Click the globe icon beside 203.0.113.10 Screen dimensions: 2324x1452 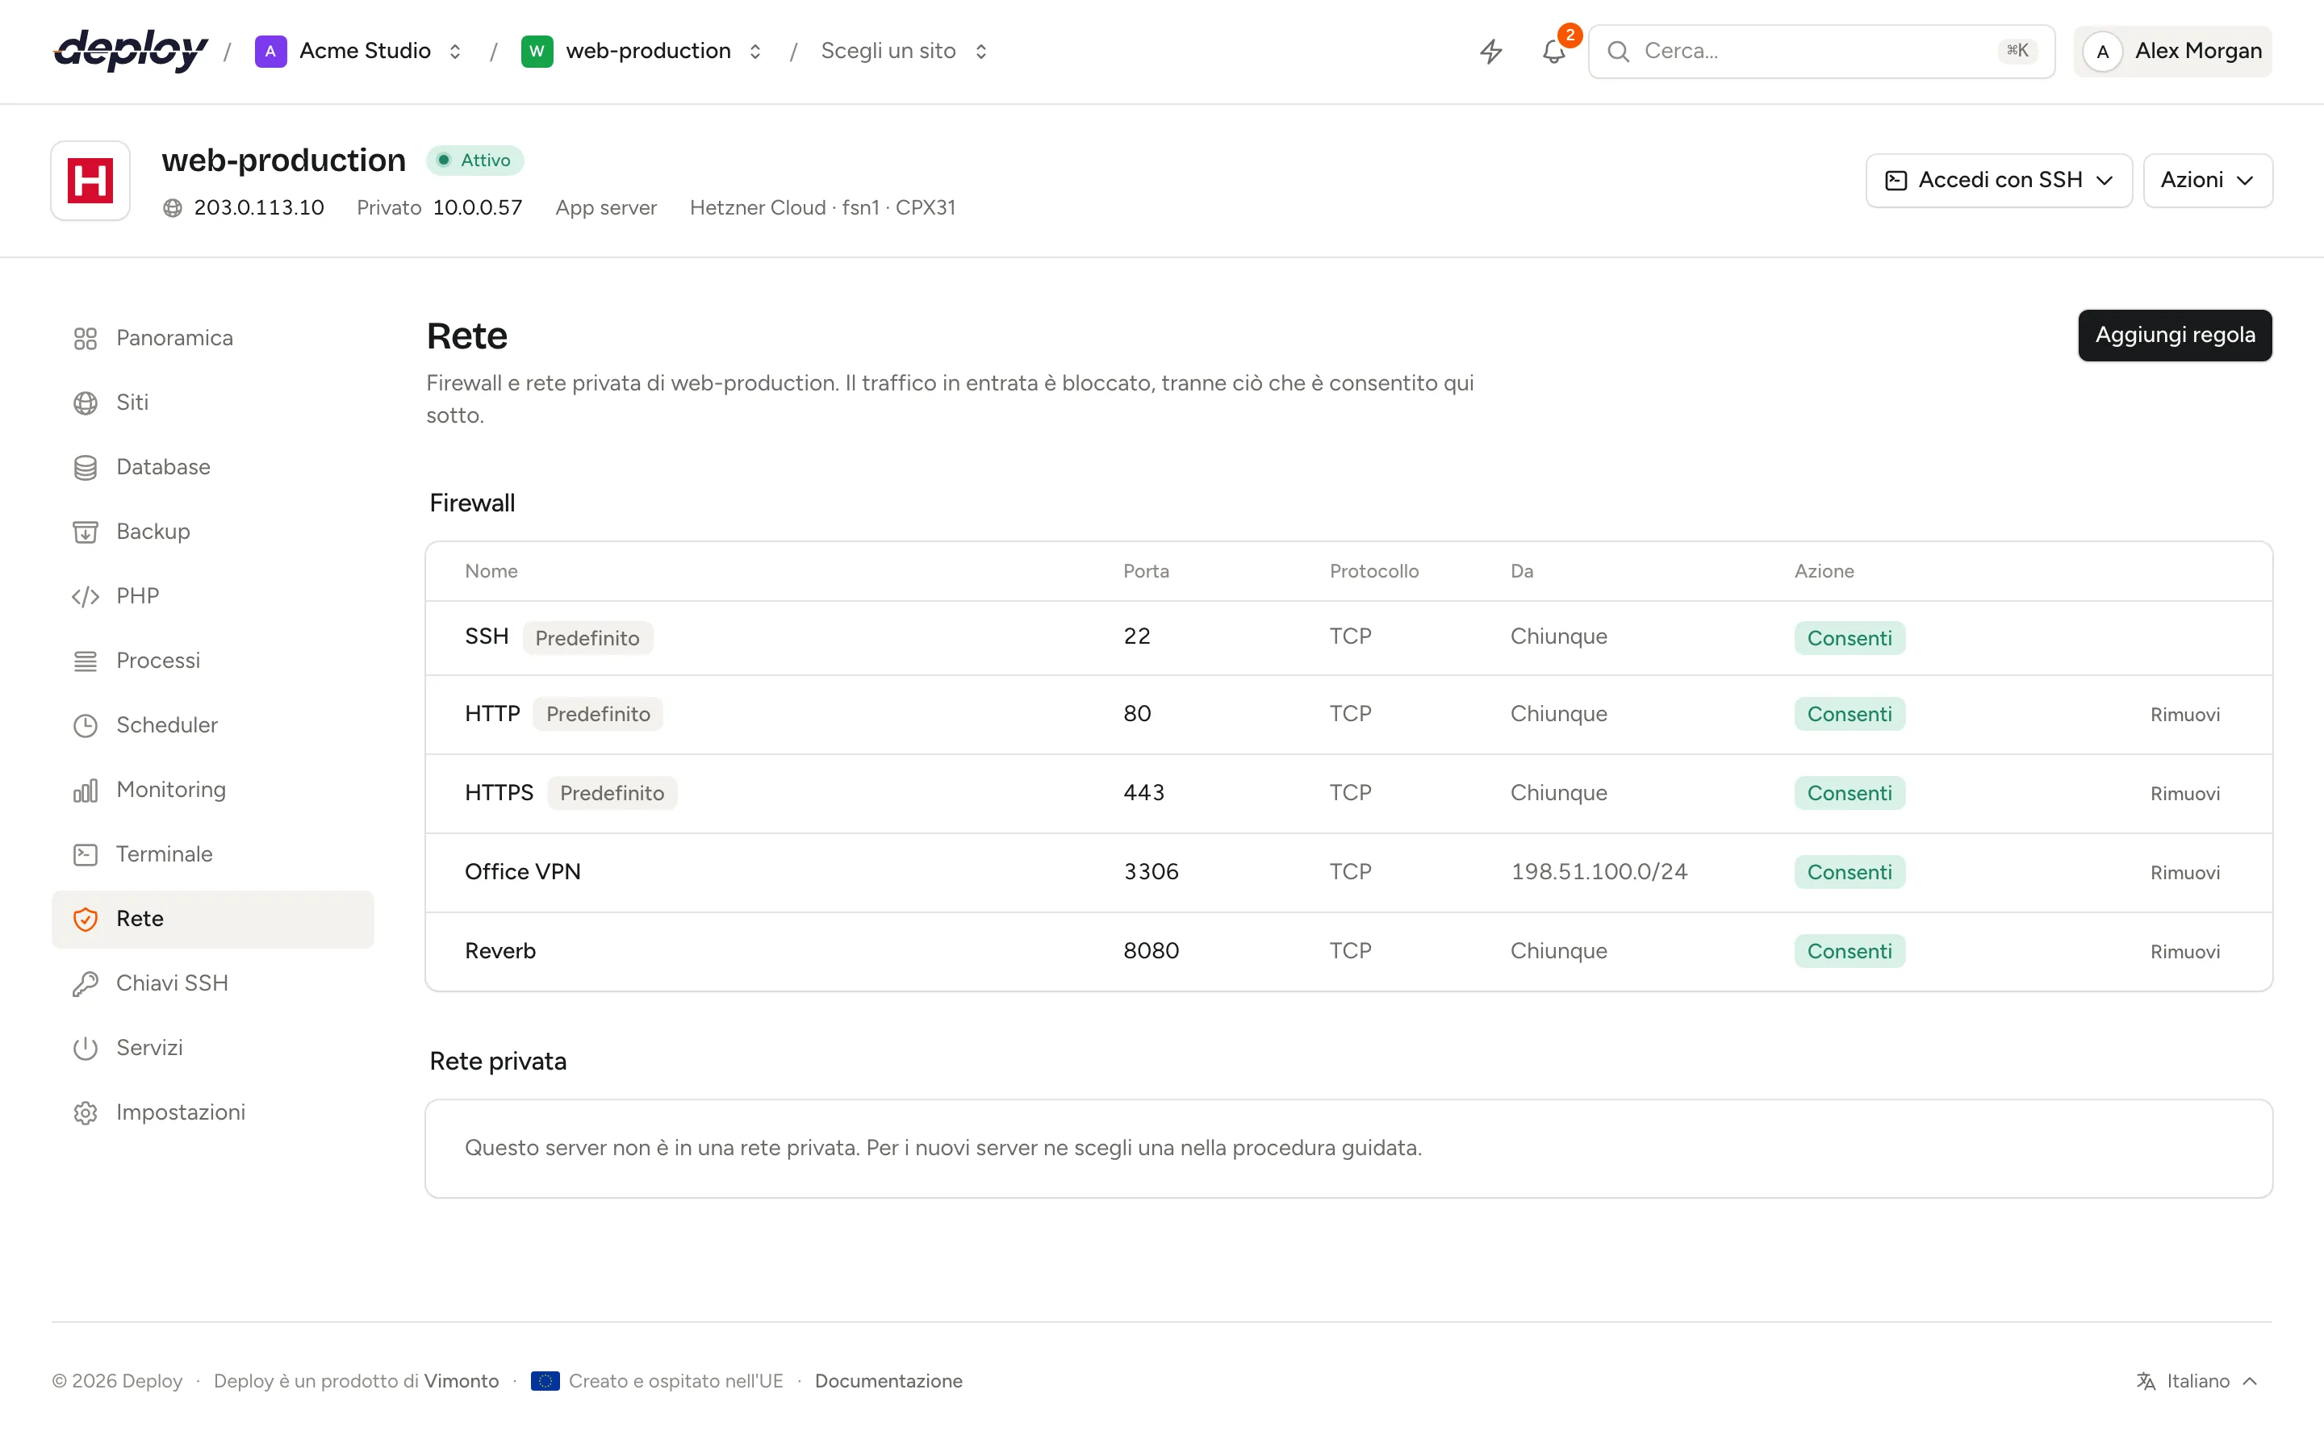tap(173, 207)
